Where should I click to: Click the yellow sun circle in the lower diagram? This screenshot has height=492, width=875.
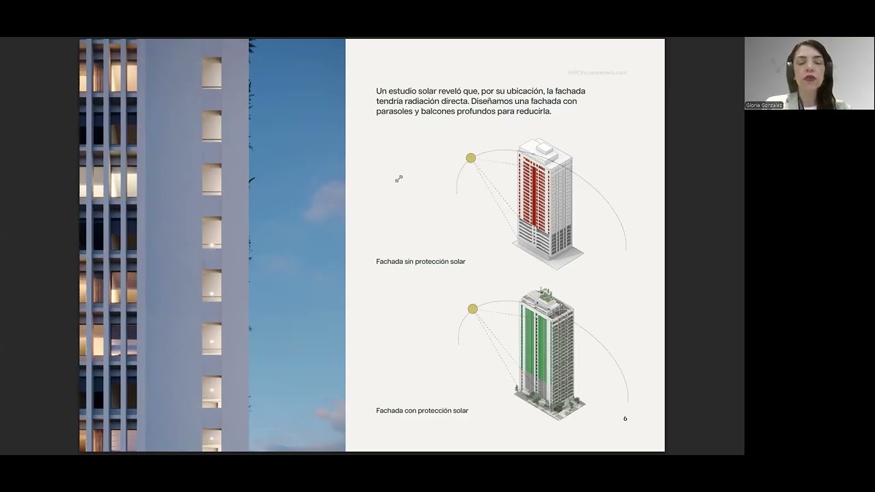pos(472,309)
